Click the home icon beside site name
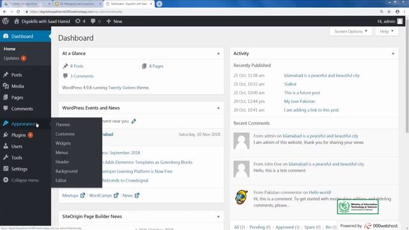The height and width of the screenshot is (230, 409). [x=17, y=21]
